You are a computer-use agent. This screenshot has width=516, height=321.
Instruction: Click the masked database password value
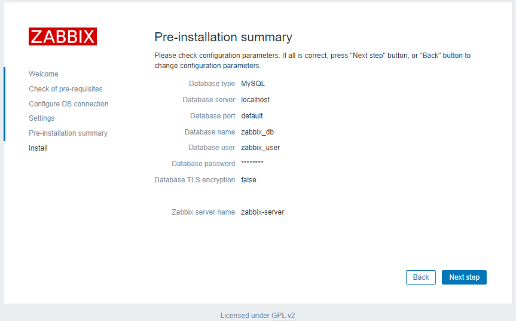(x=252, y=164)
